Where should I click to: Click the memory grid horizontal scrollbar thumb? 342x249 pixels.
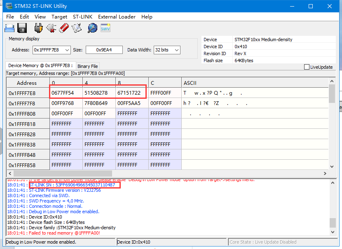(x=63, y=173)
